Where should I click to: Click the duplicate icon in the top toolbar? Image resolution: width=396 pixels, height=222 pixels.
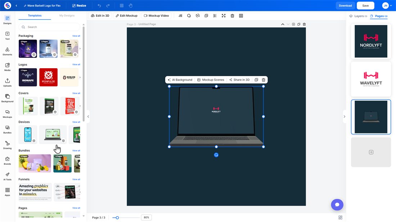(206, 15)
